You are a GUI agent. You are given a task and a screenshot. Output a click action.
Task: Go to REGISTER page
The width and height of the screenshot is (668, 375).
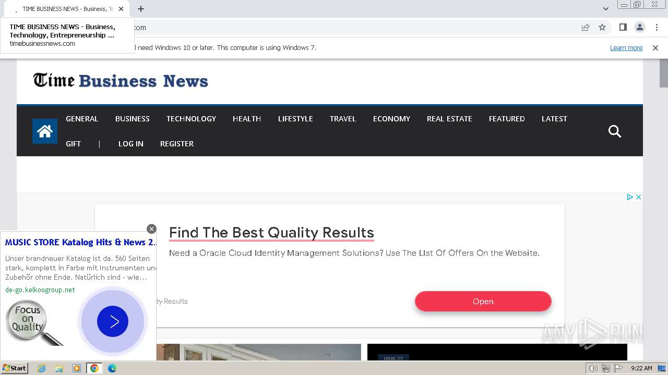click(x=177, y=144)
